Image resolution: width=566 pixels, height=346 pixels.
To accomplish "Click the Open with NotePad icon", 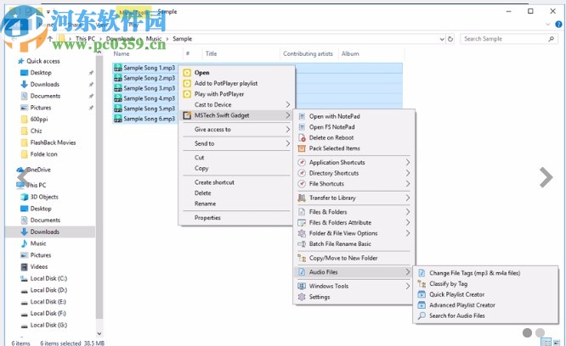I will coord(302,116).
